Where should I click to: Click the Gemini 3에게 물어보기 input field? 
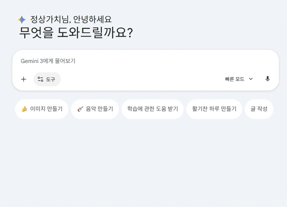106,61
